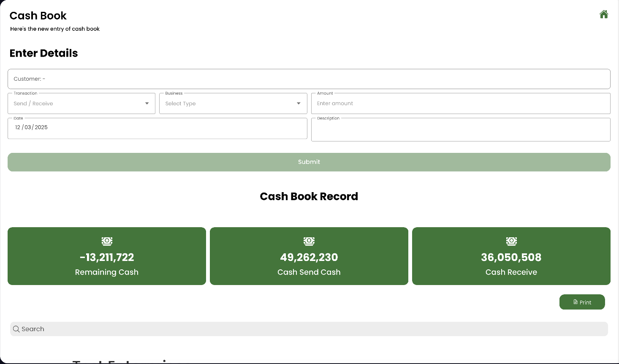Open the Send / Receive transaction dropdown
Viewport: 619px width, 364px height.
tap(81, 103)
